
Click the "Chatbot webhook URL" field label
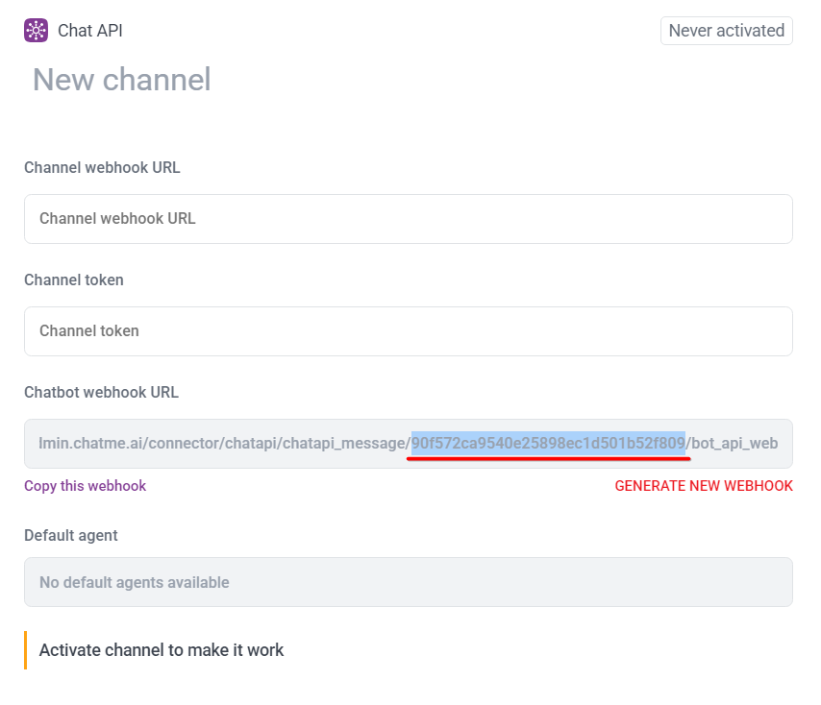pos(101,392)
